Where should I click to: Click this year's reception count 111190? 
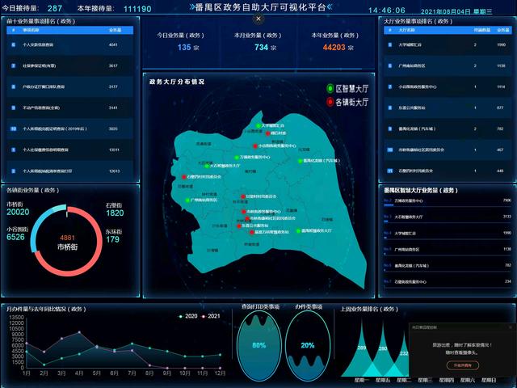point(137,9)
